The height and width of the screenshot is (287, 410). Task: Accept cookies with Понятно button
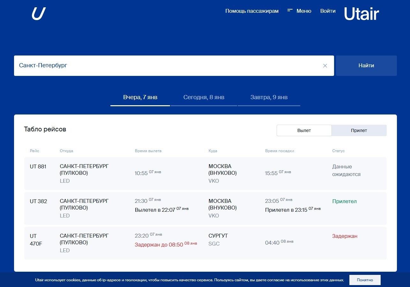point(365,280)
